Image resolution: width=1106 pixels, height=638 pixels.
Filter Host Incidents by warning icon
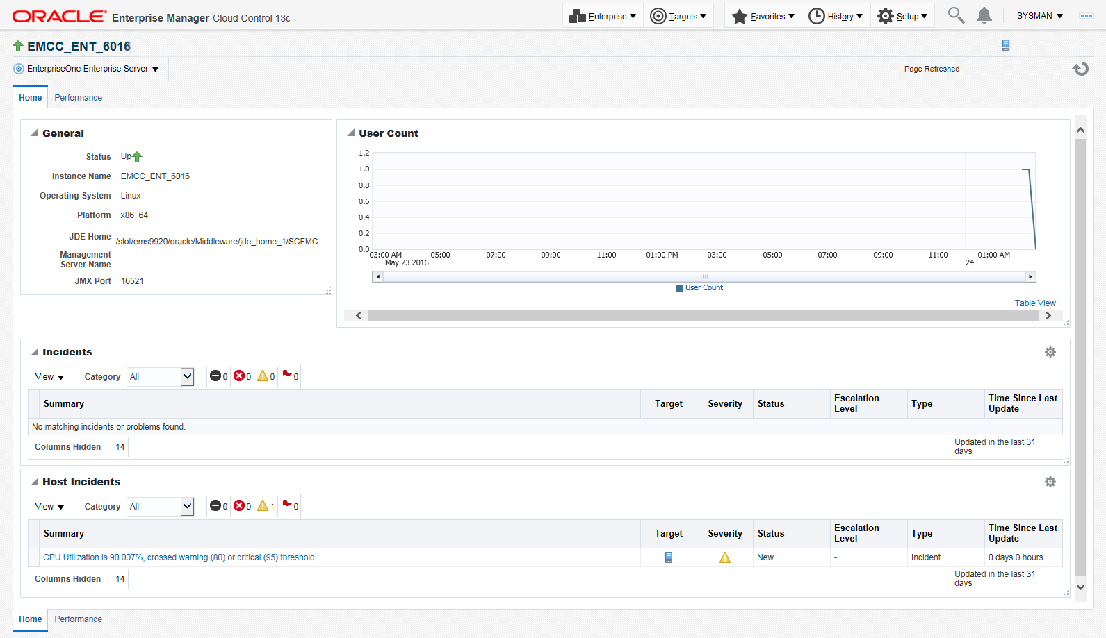tap(263, 506)
